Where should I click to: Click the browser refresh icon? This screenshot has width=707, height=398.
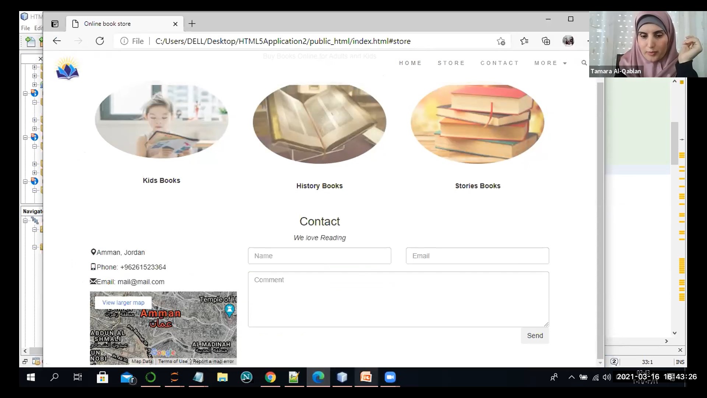pyautogui.click(x=100, y=41)
